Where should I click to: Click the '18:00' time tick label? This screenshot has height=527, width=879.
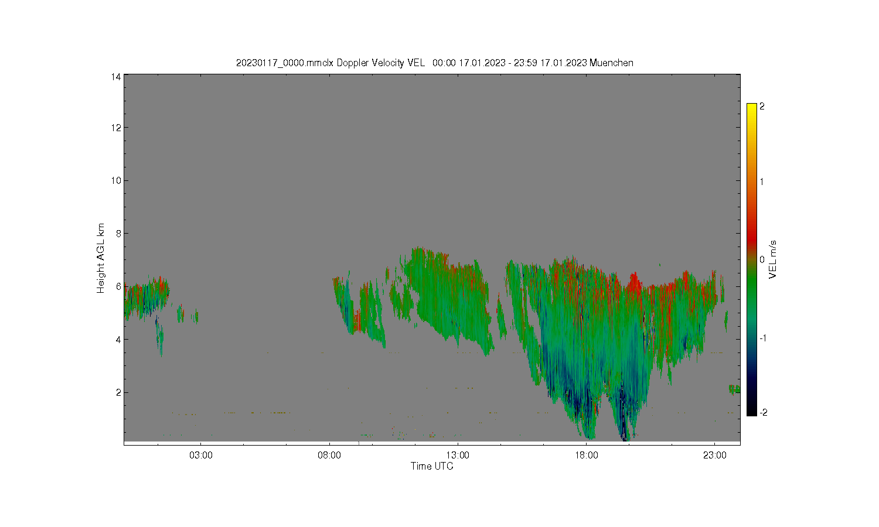coord(587,455)
